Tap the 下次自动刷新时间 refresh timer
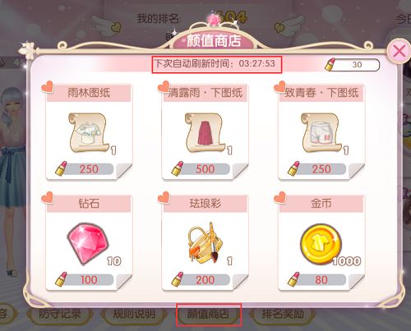The width and height of the screenshot is (411, 331). (x=215, y=64)
